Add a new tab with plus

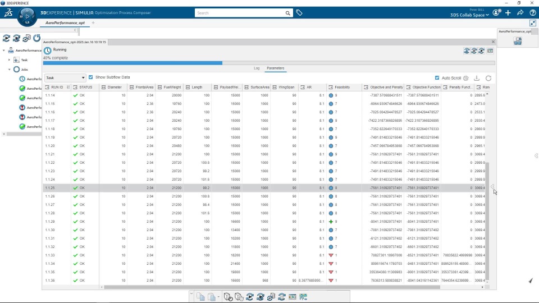[93, 22]
